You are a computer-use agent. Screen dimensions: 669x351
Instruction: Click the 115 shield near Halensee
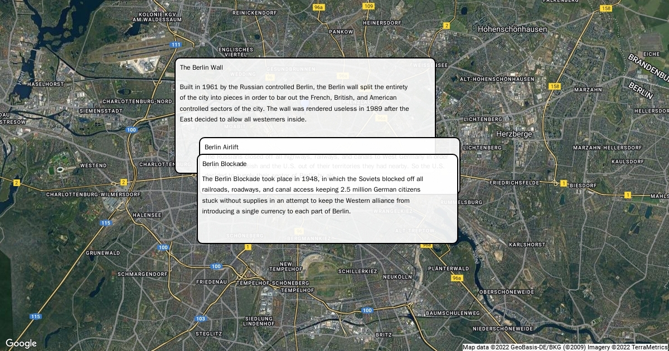(106, 223)
